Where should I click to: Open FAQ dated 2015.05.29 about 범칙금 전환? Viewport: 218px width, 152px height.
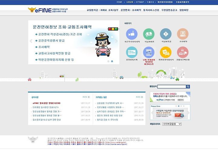click(x=107, y=120)
